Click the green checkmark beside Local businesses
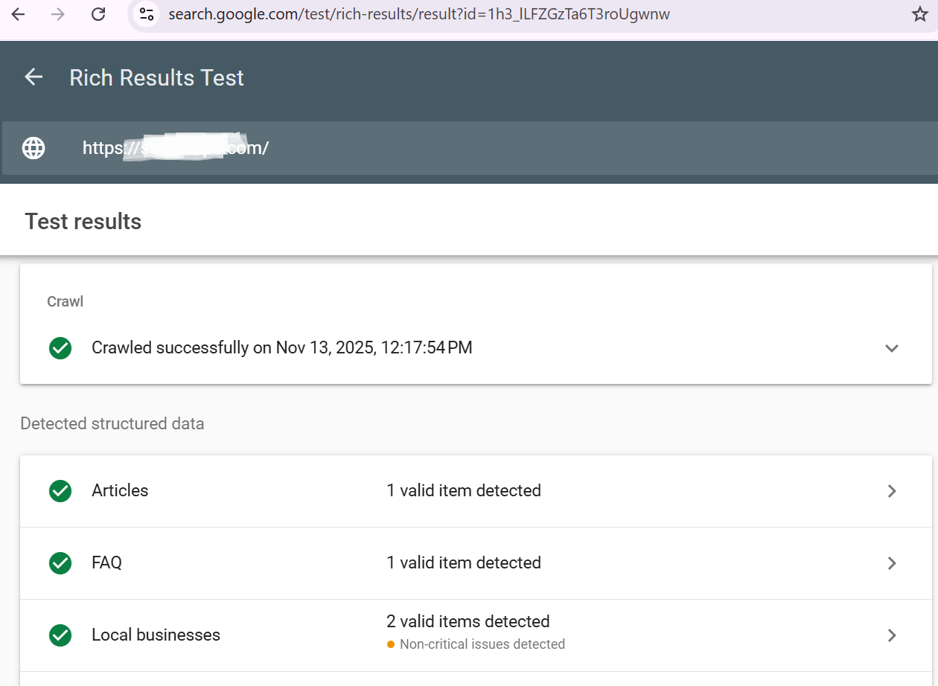 click(x=60, y=635)
